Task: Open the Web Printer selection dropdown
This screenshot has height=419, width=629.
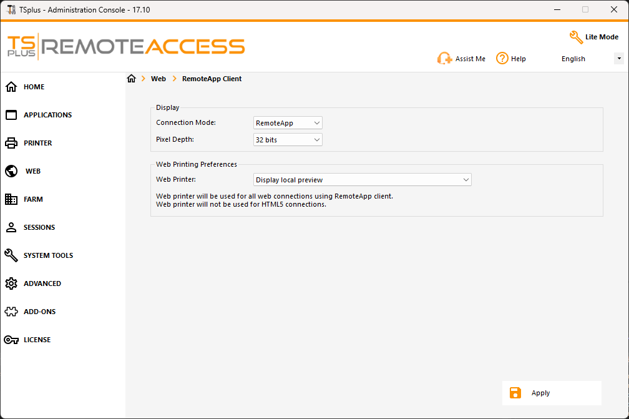Action: 362,179
